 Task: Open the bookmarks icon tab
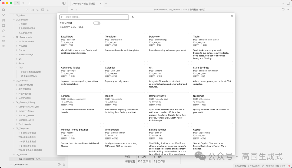[29, 3]
